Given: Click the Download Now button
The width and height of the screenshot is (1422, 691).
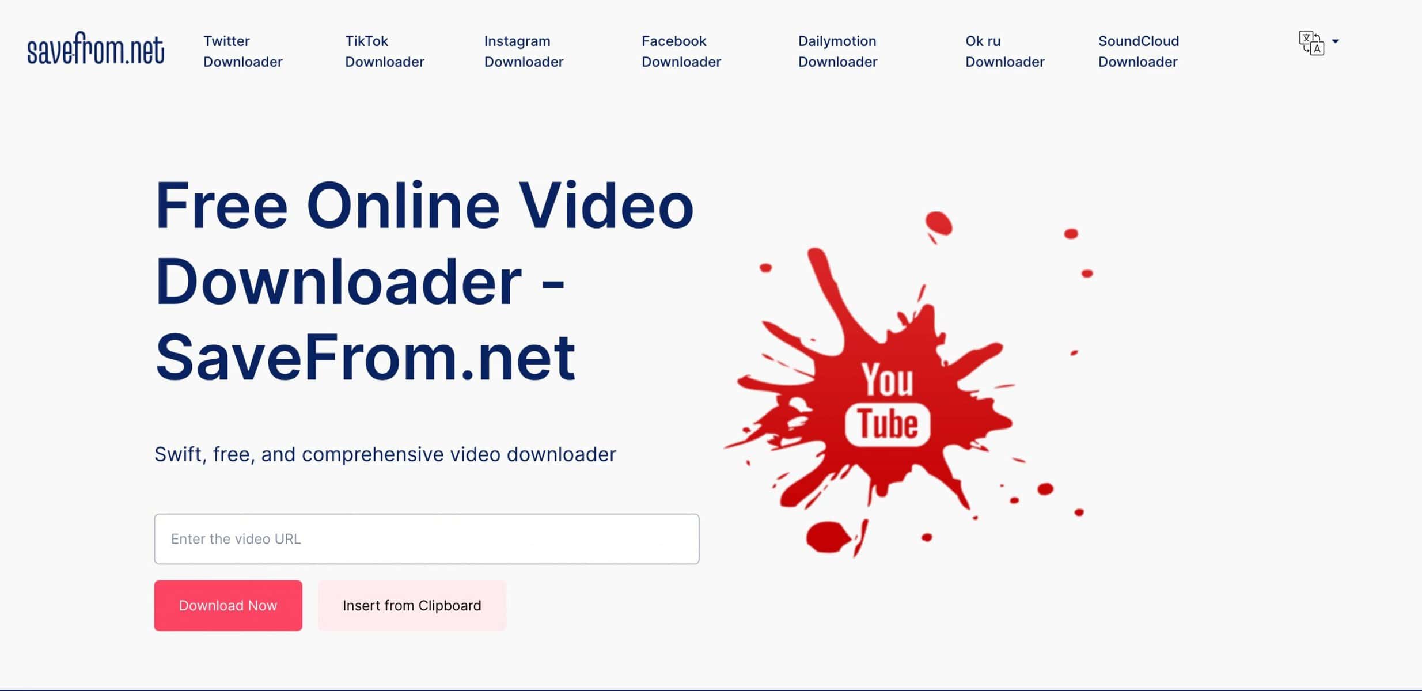Looking at the screenshot, I should click(x=228, y=605).
